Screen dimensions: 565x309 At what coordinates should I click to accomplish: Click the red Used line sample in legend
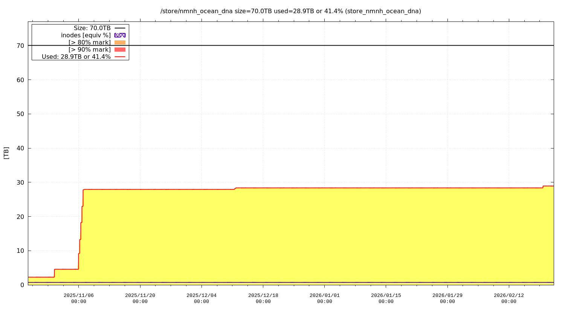click(120, 57)
